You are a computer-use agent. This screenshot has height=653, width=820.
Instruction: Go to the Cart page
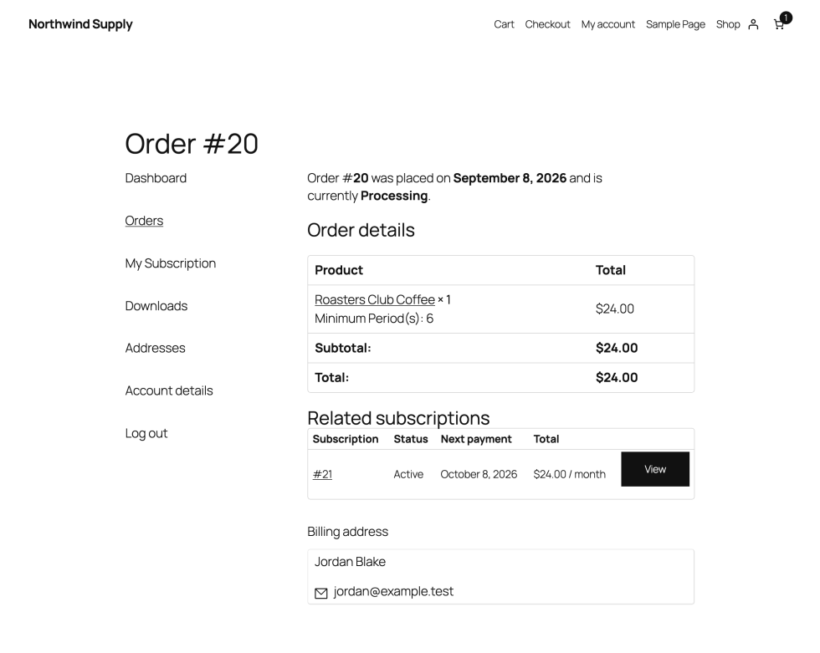coord(504,24)
